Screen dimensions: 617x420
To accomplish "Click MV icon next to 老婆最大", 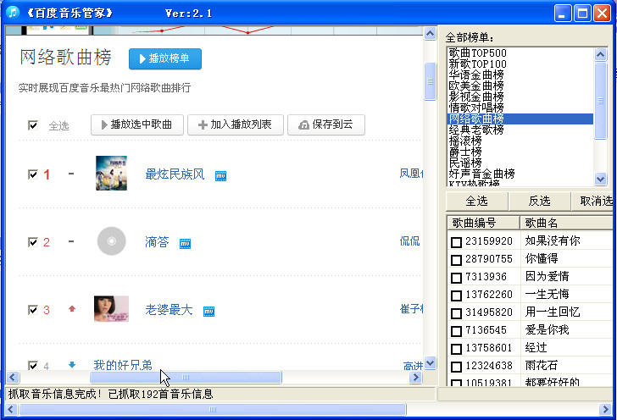I will [209, 312].
